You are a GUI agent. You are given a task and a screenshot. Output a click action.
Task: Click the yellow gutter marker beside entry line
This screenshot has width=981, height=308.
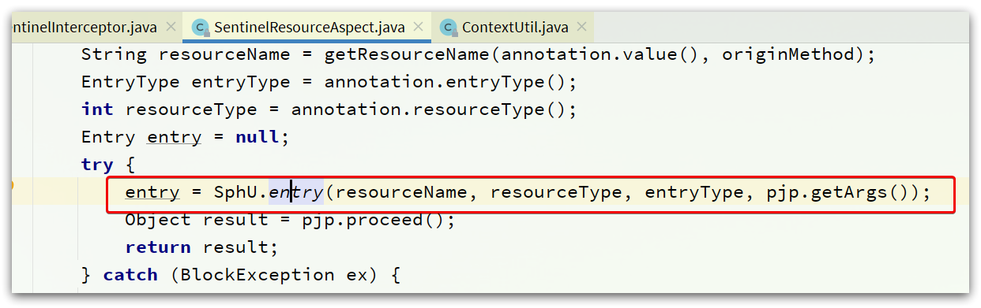click(x=13, y=186)
